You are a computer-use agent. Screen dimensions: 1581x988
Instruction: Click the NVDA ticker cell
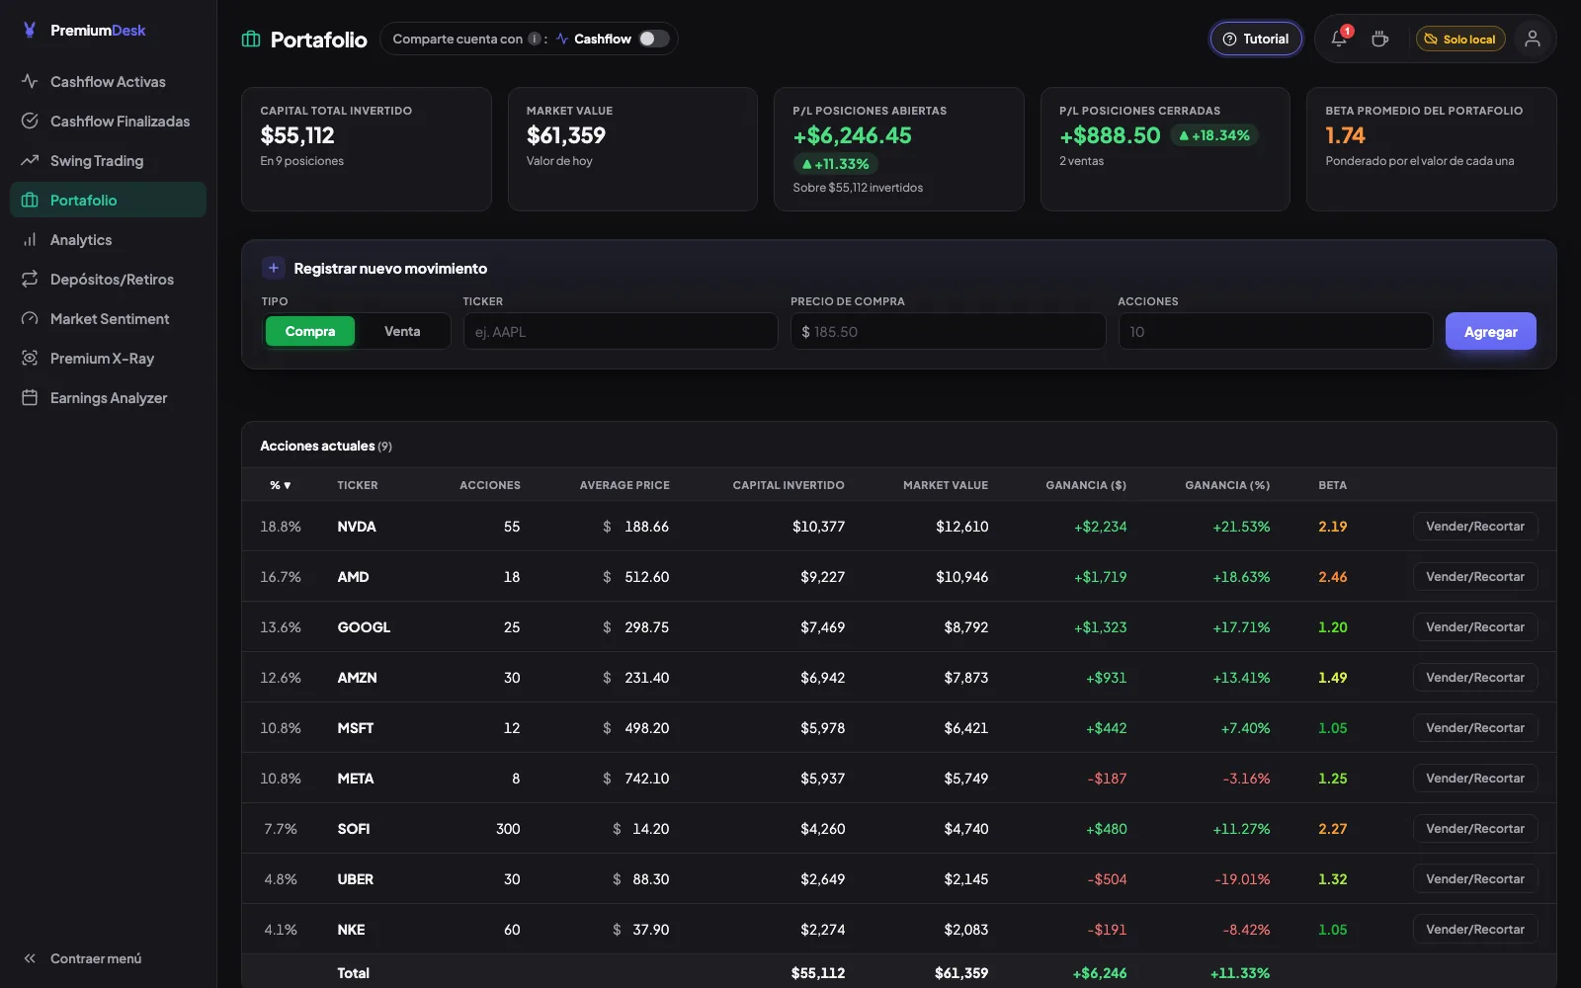pos(357,527)
